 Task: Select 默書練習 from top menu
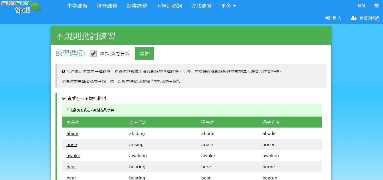click(x=137, y=6)
